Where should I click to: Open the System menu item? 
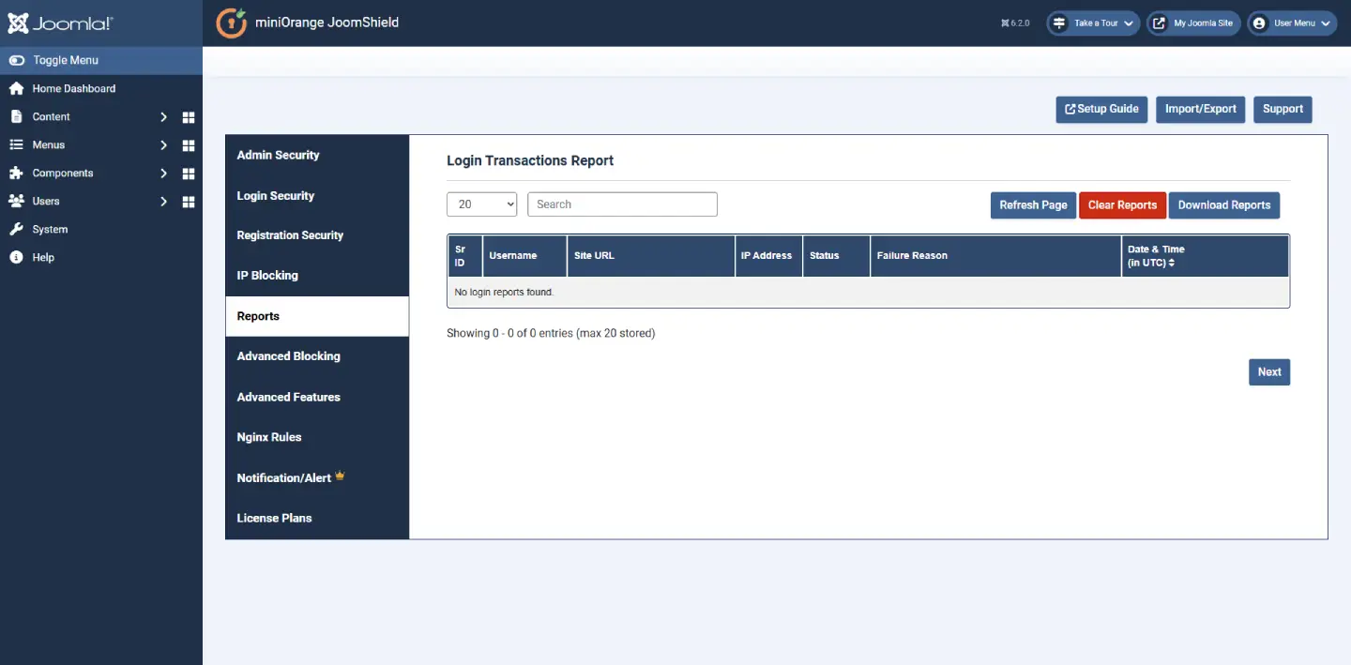click(101, 229)
